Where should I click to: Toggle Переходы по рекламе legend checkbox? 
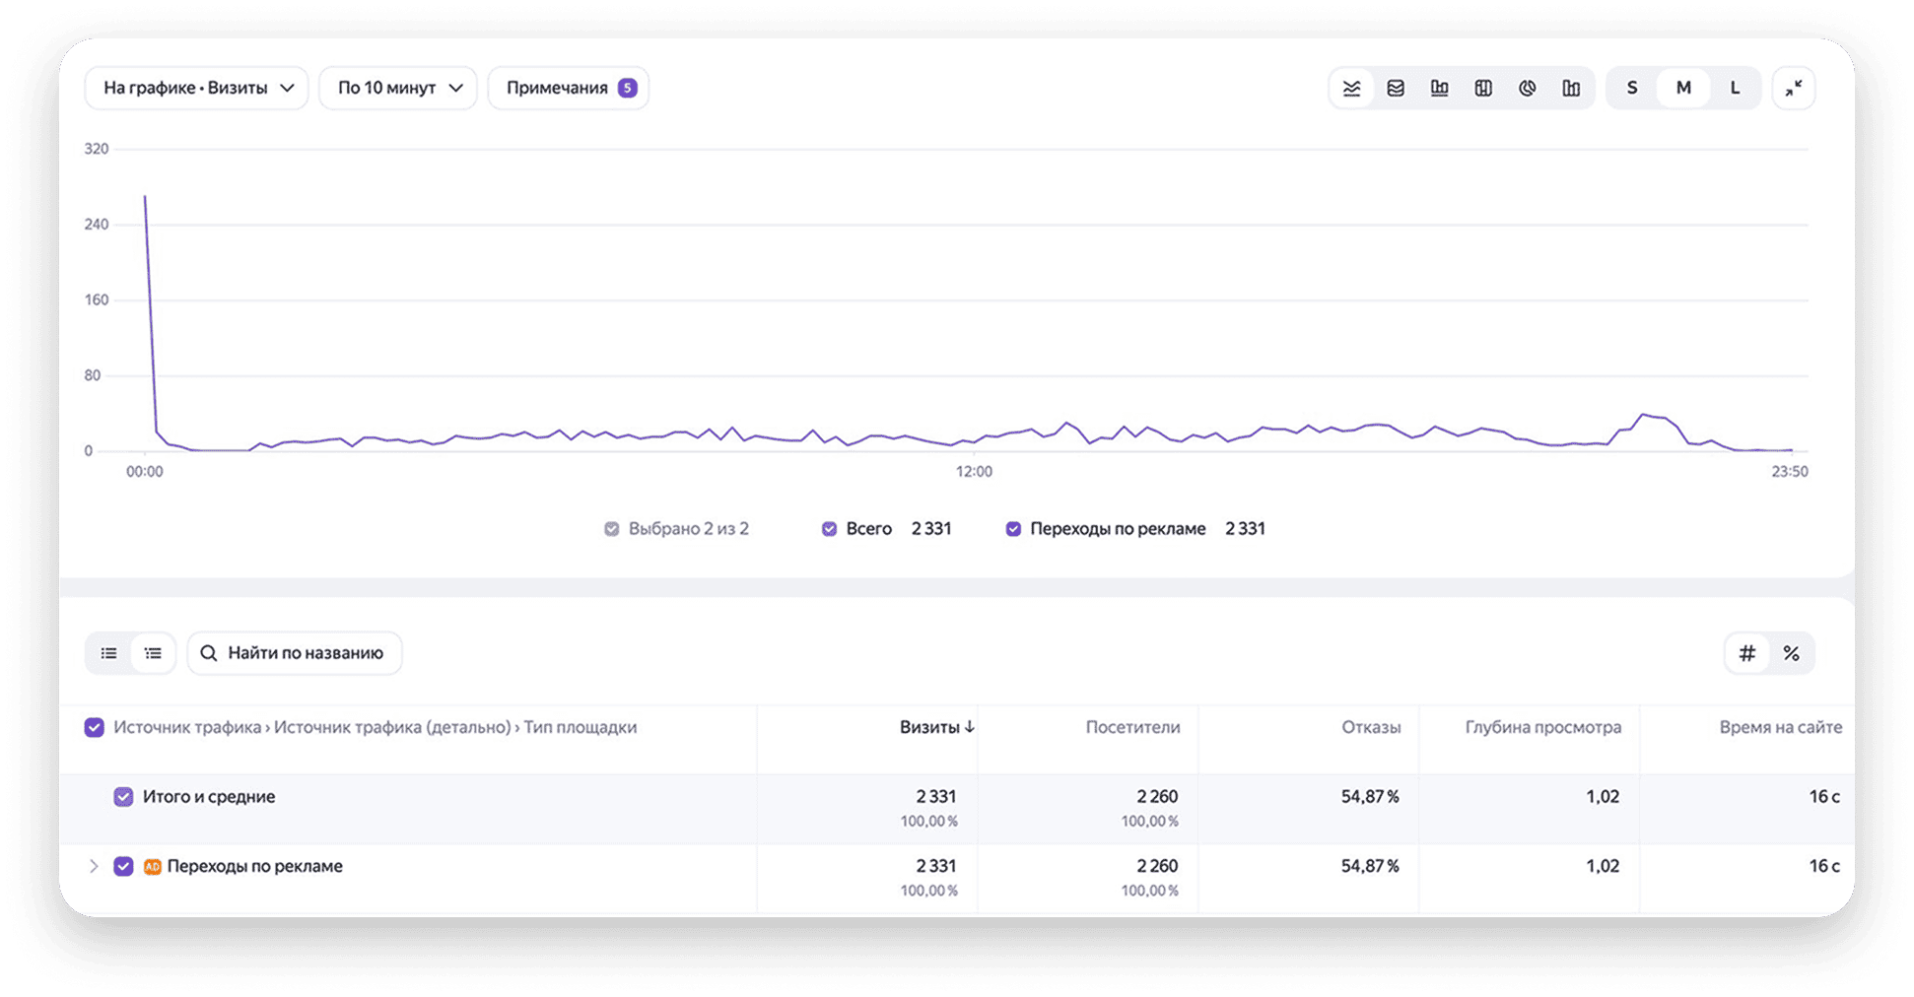pyautogui.click(x=1013, y=529)
